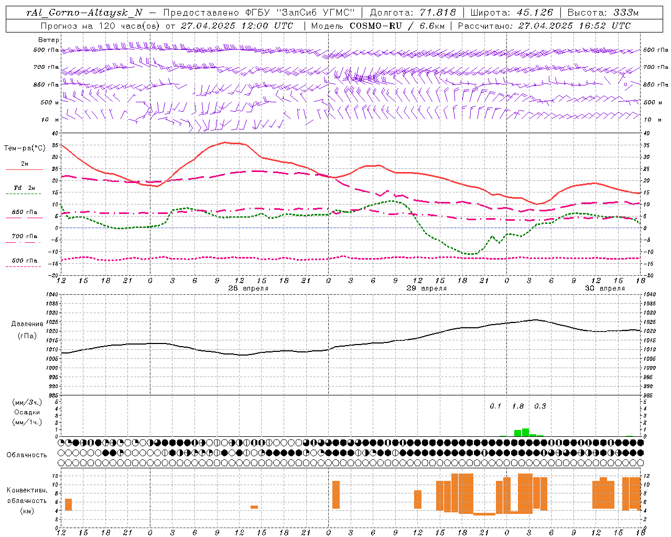Click the right 850 гПа wind level label
This screenshot has width=671, height=537.
click(656, 84)
